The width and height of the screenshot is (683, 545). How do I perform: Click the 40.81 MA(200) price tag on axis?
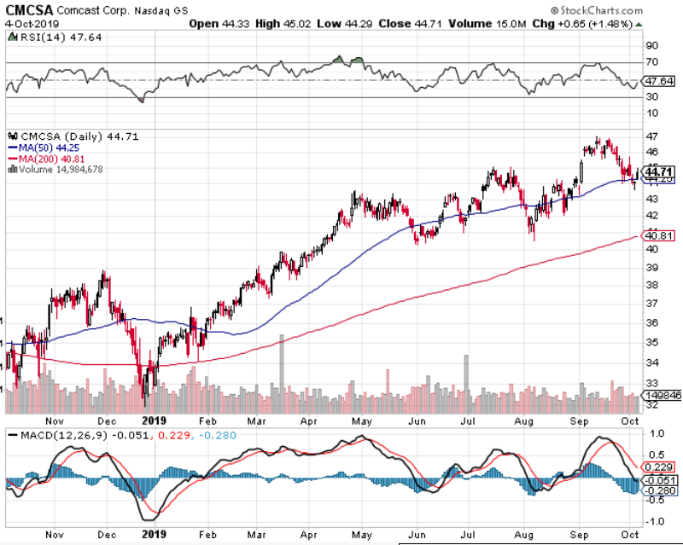659,236
